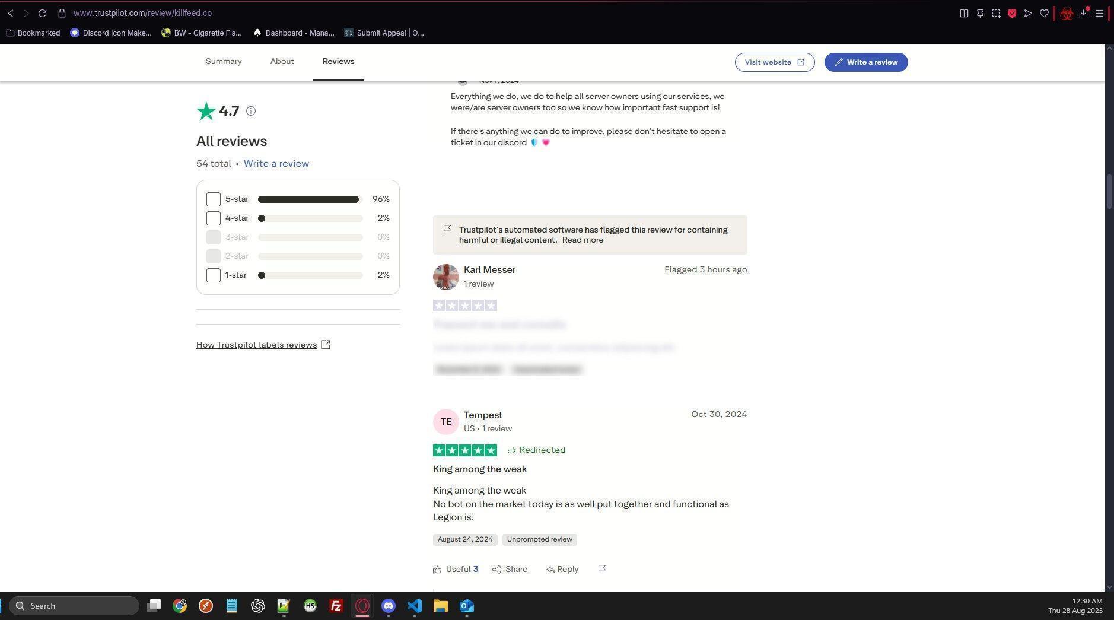Screen dimensions: 1114x620
Task: Open the red shield privacy protection icon
Action: (x=1012, y=13)
